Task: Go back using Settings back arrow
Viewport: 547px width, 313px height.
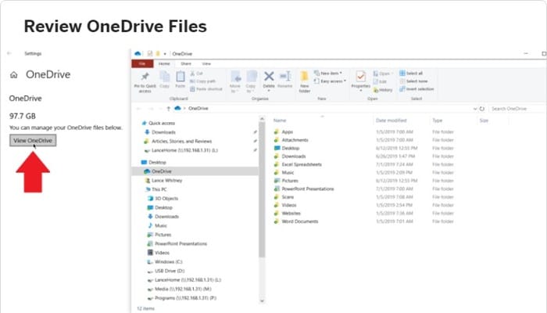Action: pos(9,53)
